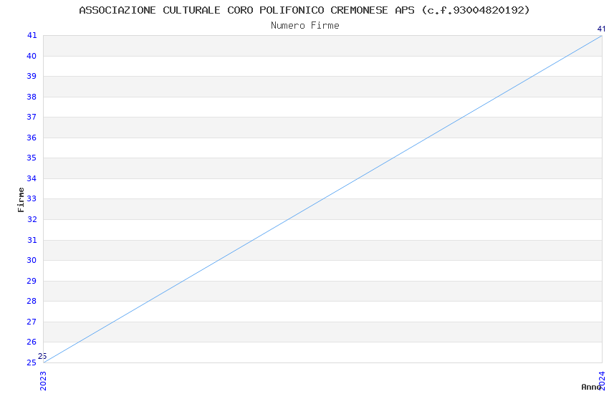Select the 'Numero Firme' subtitle
Viewport: 609px width, 394px height.
[x=305, y=25]
